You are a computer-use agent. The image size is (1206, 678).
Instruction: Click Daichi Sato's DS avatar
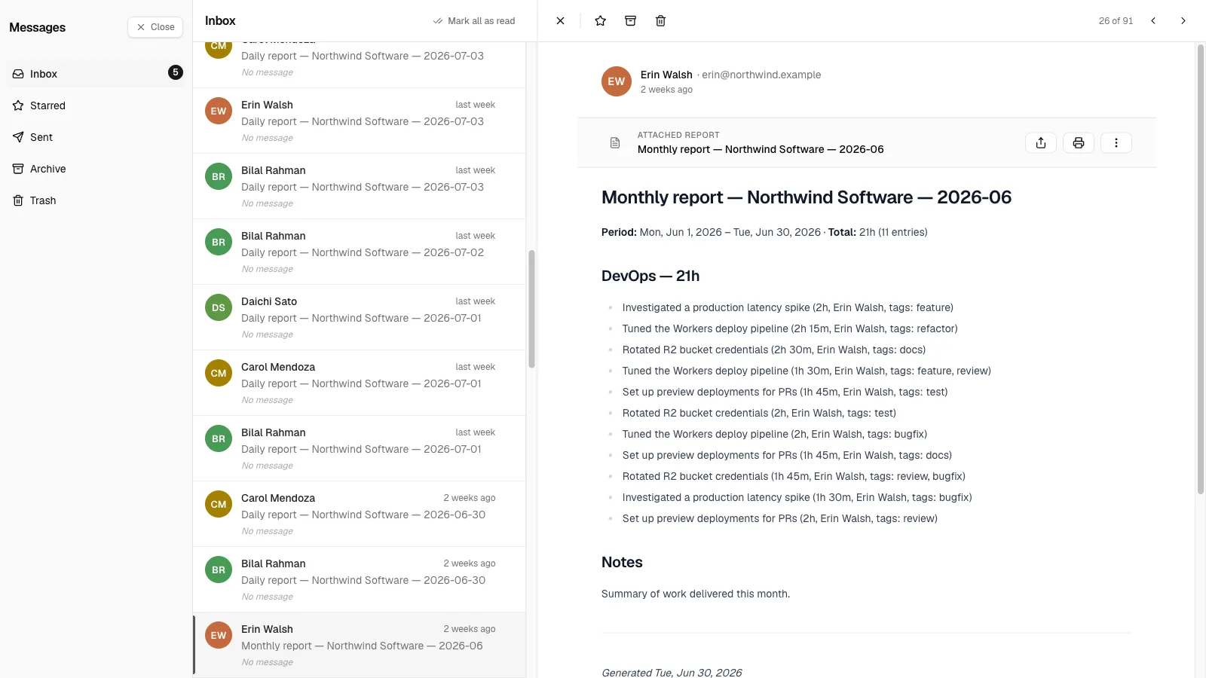click(x=219, y=307)
